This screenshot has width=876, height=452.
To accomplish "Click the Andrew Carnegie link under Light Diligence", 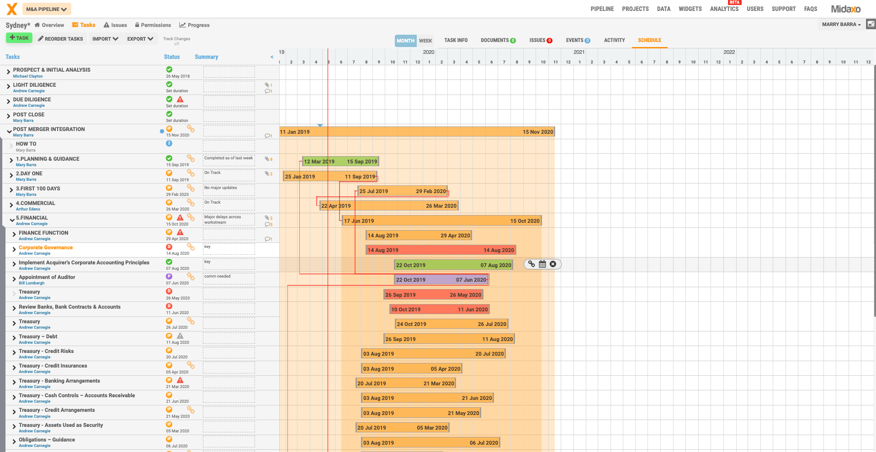I will (x=29, y=91).
